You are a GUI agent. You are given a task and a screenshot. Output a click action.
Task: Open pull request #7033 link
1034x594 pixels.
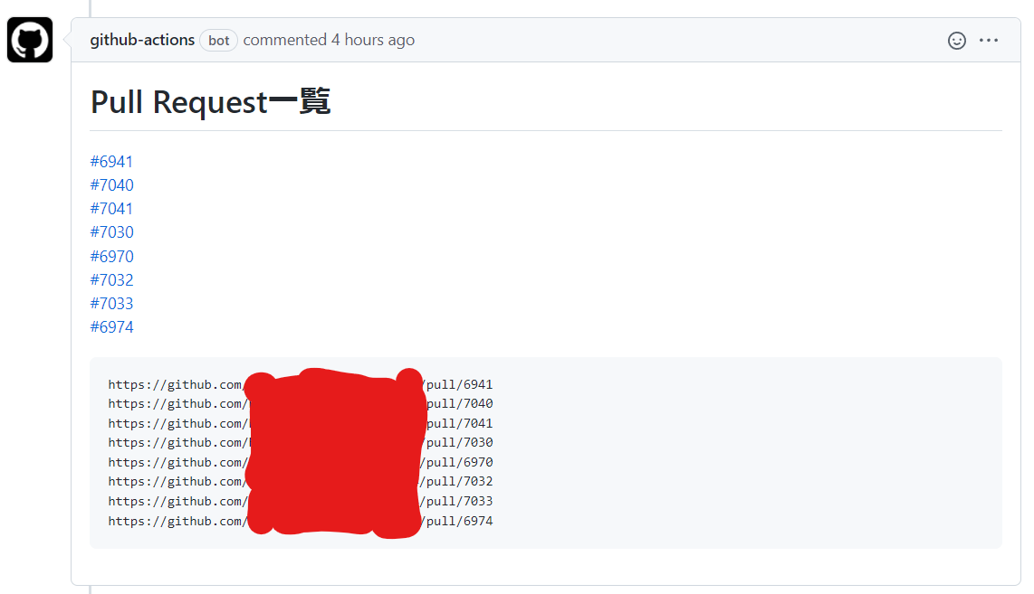112,305
